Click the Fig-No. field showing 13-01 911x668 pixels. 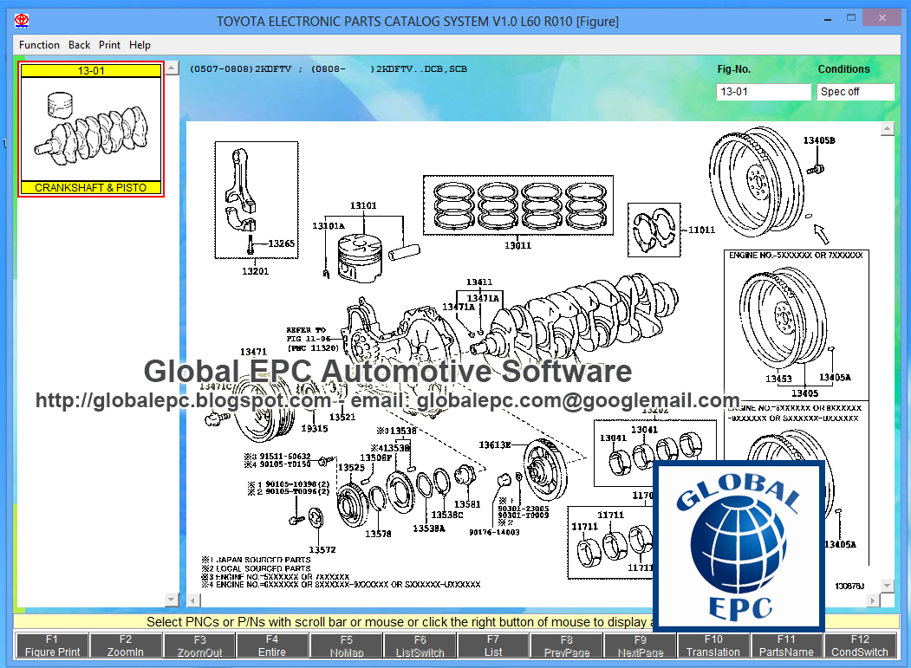[763, 92]
